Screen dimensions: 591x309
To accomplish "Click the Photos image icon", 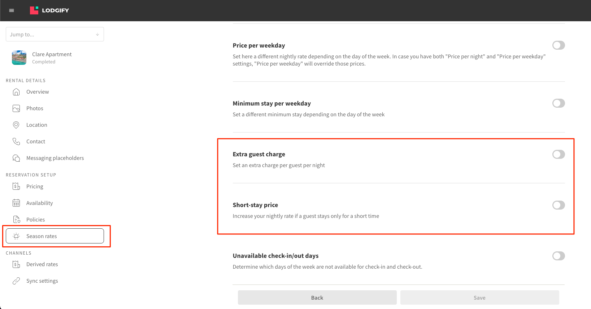I will (16, 108).
